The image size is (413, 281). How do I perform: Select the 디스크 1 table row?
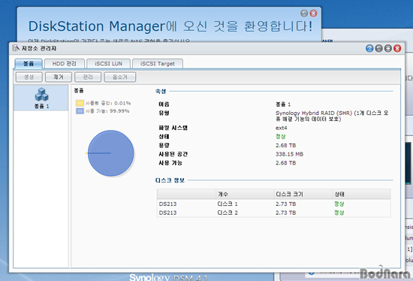(273, 204)
